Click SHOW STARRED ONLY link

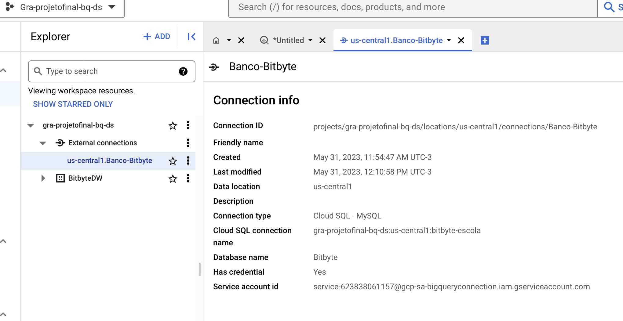[x=73, y=104]
